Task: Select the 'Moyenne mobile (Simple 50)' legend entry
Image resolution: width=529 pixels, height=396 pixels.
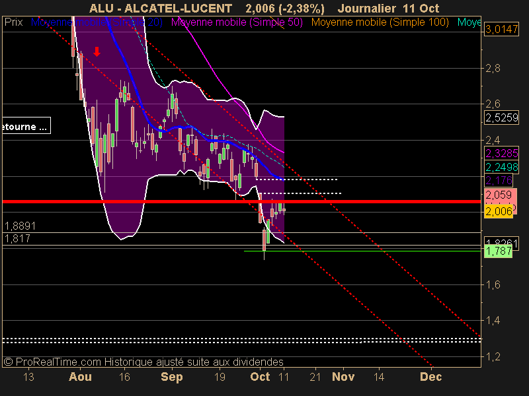Action: [237, 22]
